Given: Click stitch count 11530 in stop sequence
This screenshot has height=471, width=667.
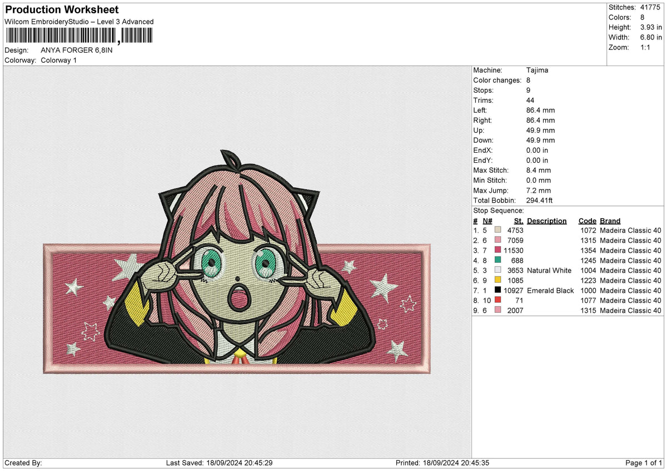Looking at the screenshot, I should click(513, 250).
